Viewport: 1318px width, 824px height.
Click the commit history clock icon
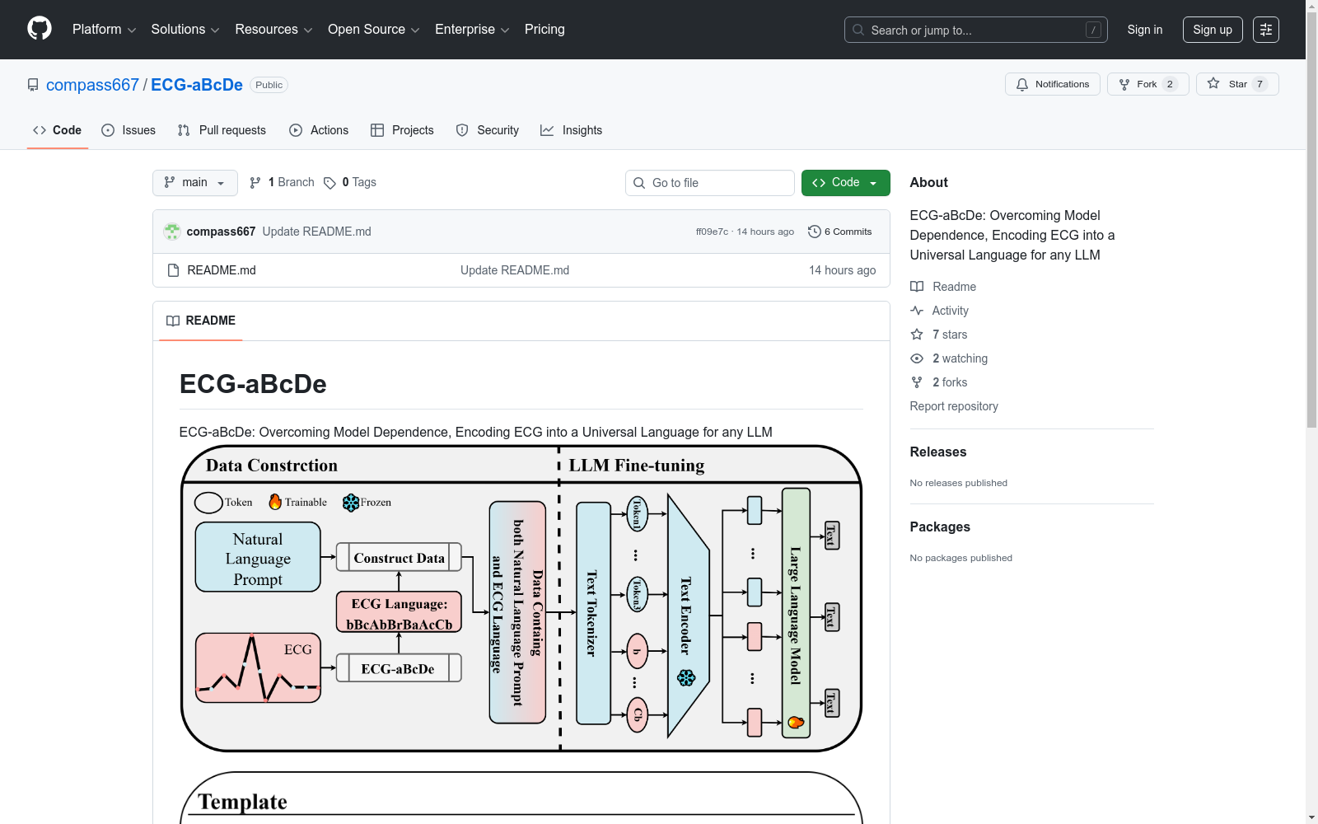[815, 232]
